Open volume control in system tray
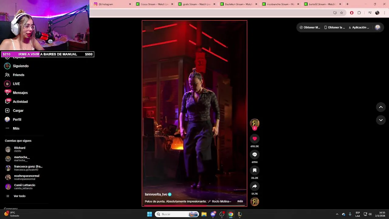This screenshot has height=219, width=389. point(370,214)
